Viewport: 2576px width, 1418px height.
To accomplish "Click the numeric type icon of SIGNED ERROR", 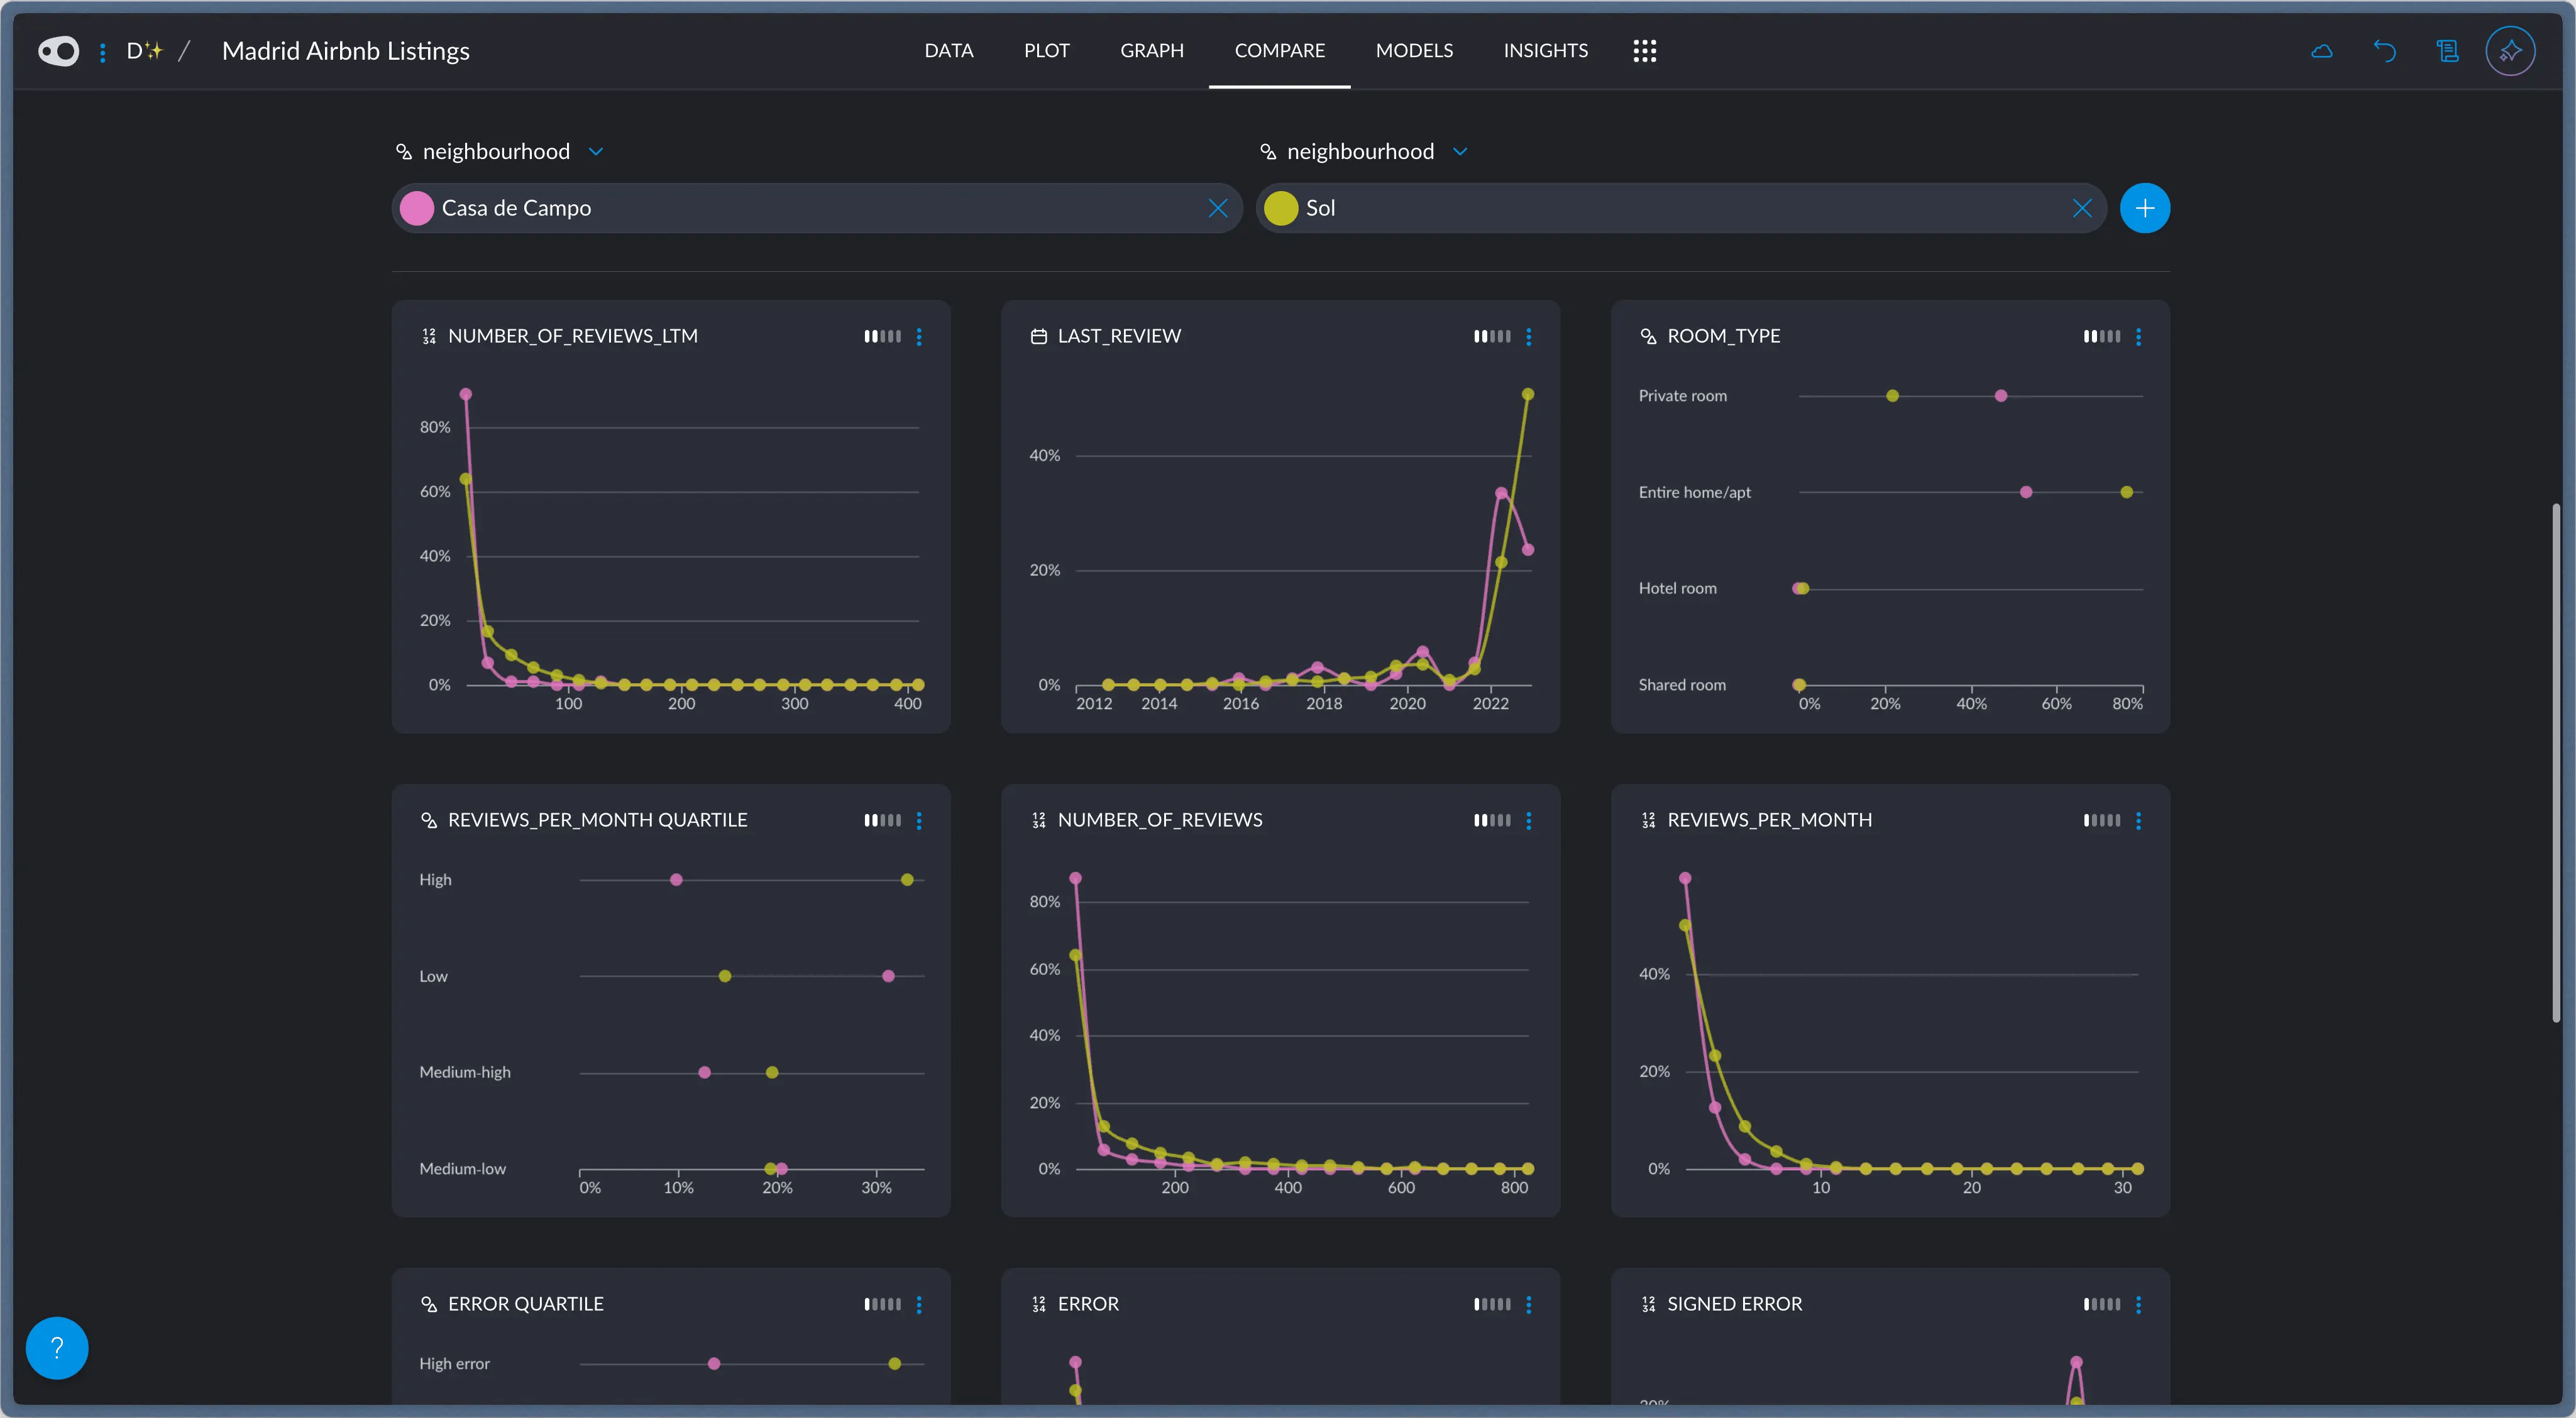I will coord(1649,1305).
